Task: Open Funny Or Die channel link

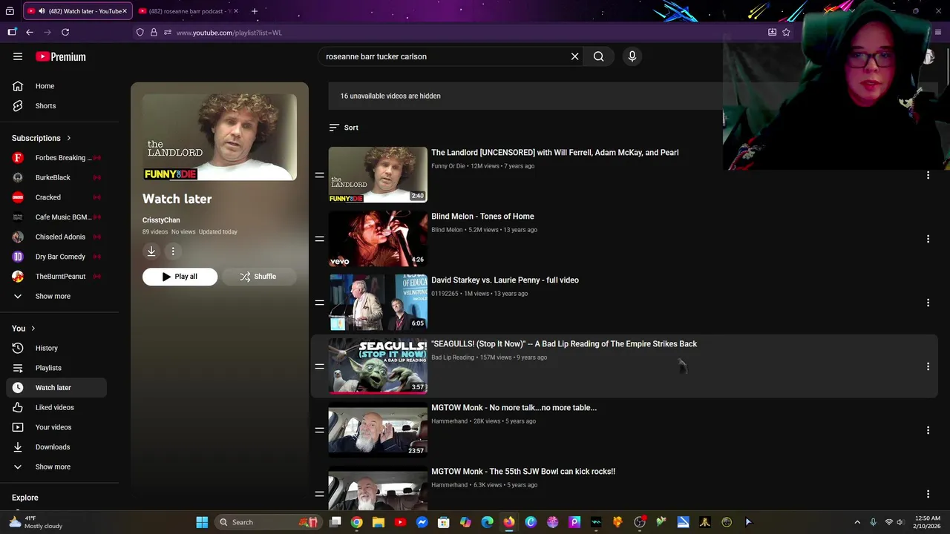Action: 448,166
